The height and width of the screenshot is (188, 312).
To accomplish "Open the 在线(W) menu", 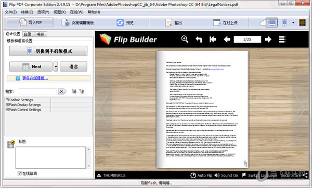I will coord(76,12).
